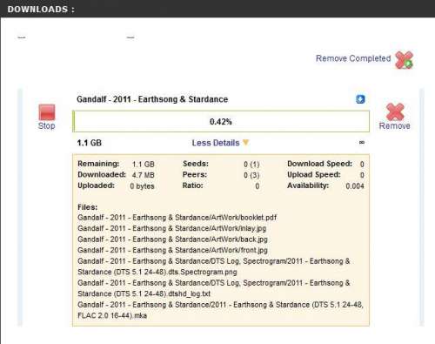Click the Upload Speed 0 value
This screenshot has width=435, height=344.
(x=362, y=175)
